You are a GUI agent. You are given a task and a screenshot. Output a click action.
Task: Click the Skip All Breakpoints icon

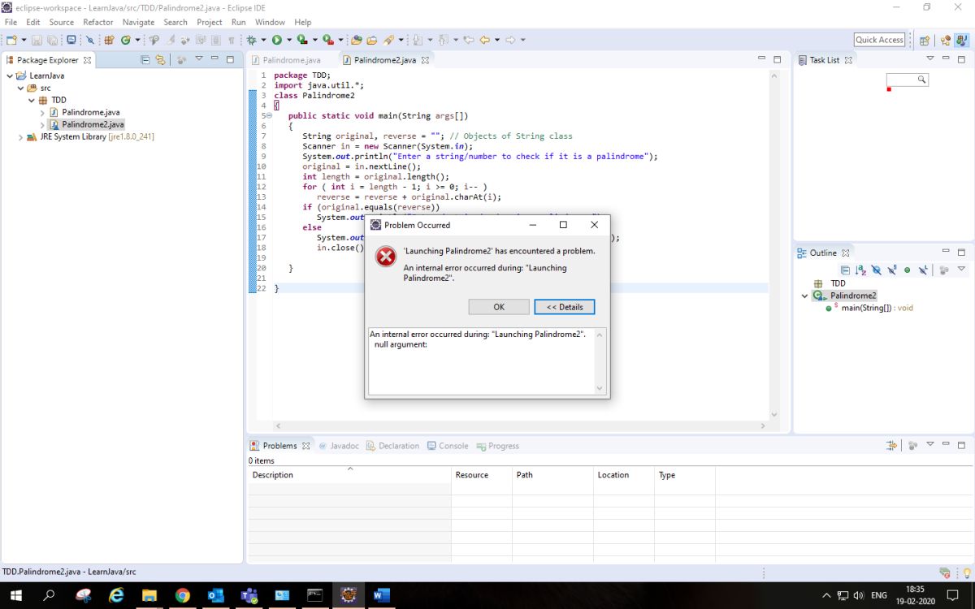(90, 40)
